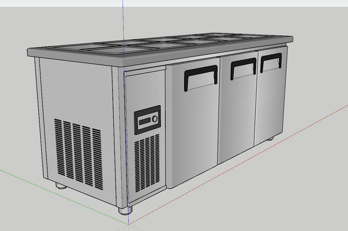Select the rear-left leg under side panel
Screen dimensions: 348x231
coord(61,186)
